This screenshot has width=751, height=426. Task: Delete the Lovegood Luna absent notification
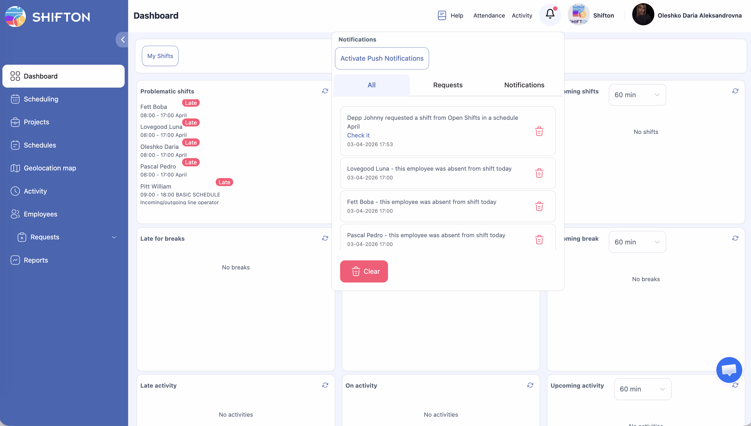pyautogui.click(x=539, y=173)
